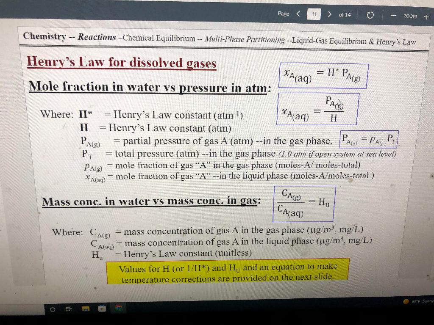Go to the previous page with left chevron
This screenshot has height=325, width=434.
pos(298,14)
